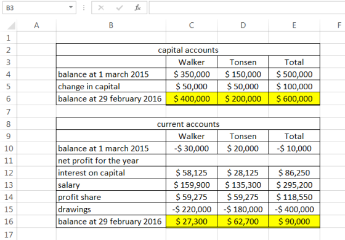Click 'net profit for the year' label
The height and width of the screenshot is (240, 345).
pos(111,161)
